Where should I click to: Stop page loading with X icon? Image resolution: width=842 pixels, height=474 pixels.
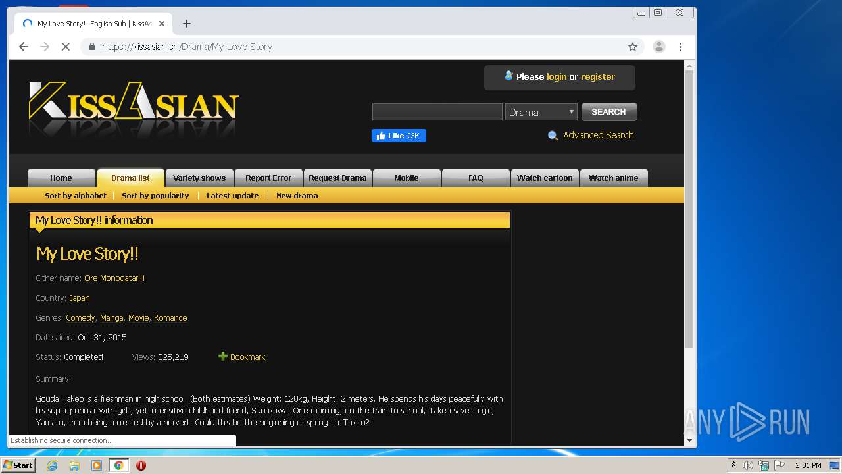65,47
